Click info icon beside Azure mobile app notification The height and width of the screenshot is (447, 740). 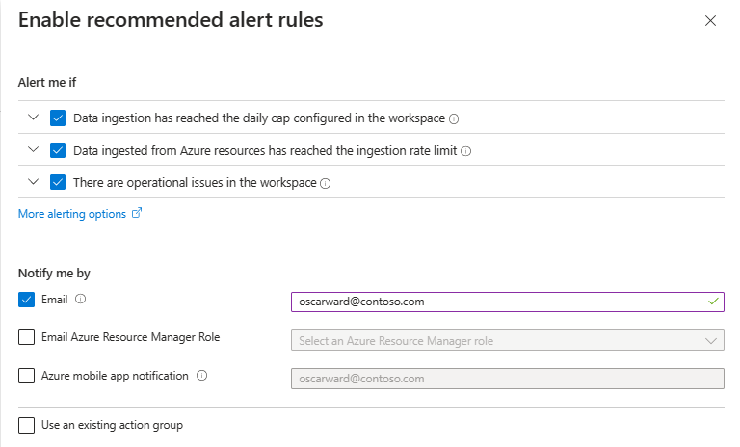pyautogui.click(x=202, y=377)
